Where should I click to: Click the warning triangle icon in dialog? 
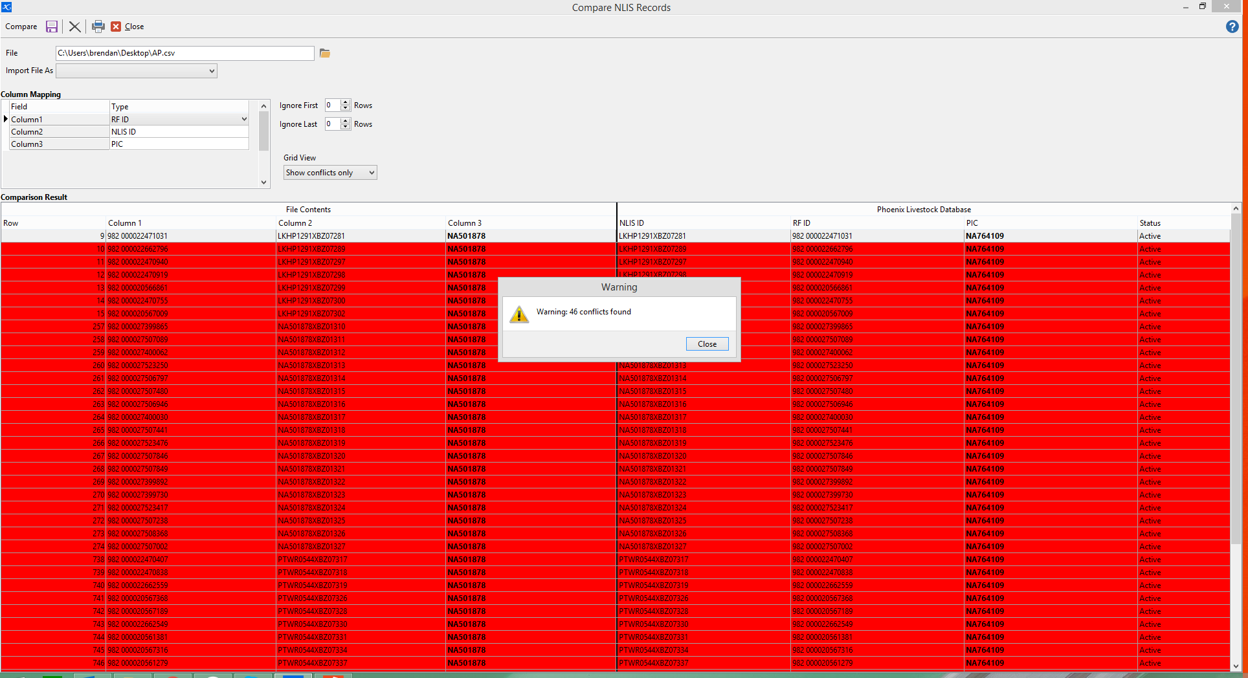pyautogui.click(x=519, y=314)
